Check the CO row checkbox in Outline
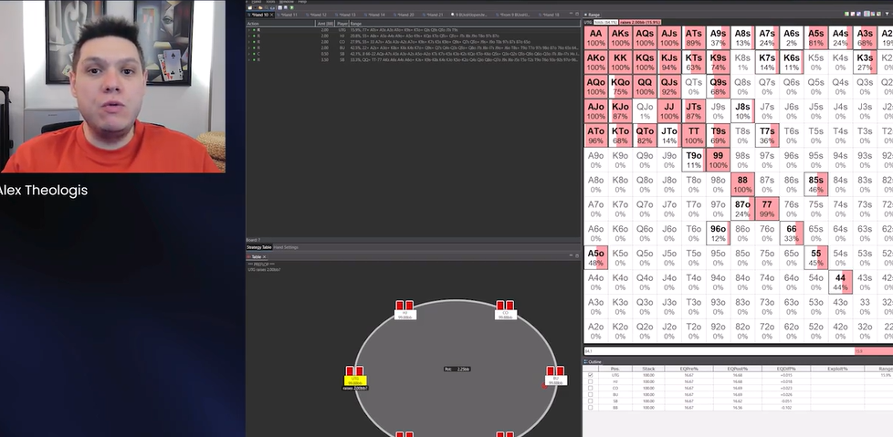The image size is (893, 437). pos(590,388)
